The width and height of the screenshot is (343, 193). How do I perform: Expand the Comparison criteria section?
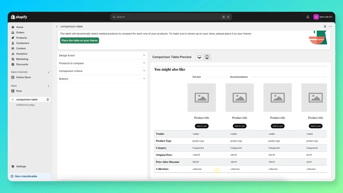click(102, 71)
